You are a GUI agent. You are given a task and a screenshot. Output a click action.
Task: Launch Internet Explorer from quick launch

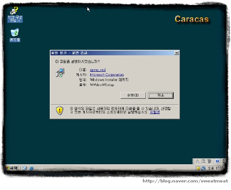pyautogui.click(x=31, y=168)
